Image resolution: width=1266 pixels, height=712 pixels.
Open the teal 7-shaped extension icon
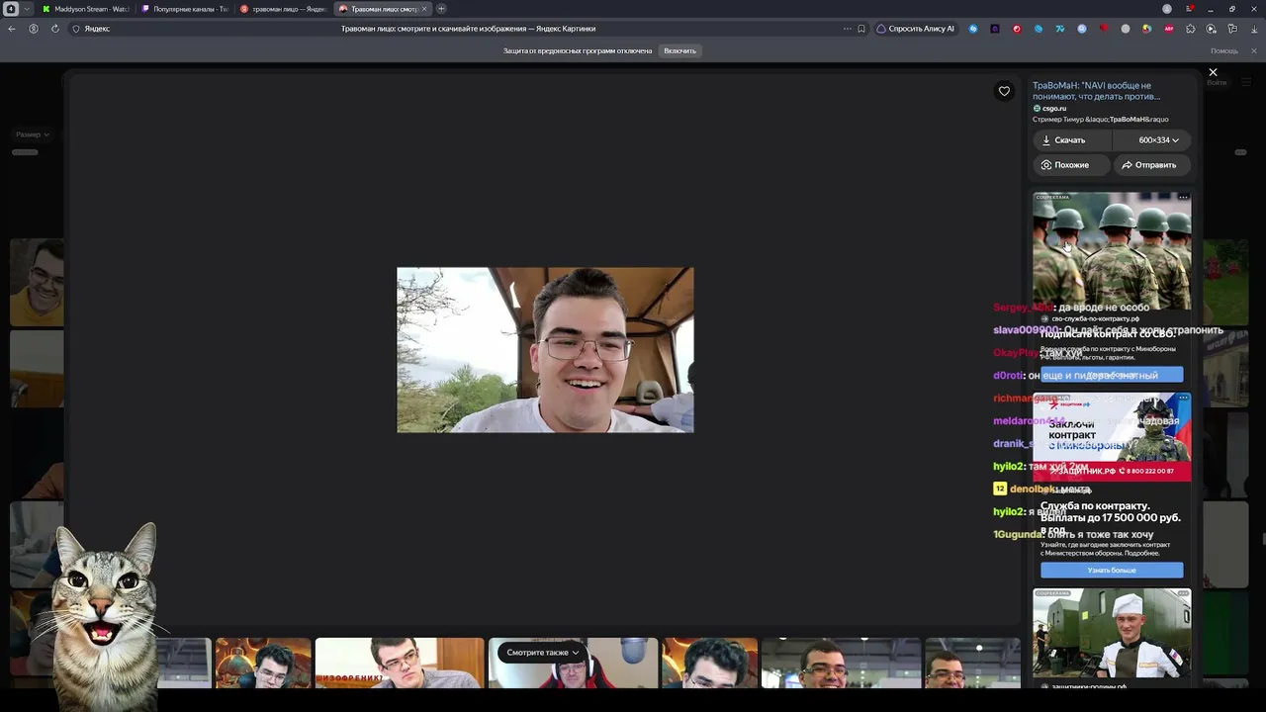pos(1060,29)
